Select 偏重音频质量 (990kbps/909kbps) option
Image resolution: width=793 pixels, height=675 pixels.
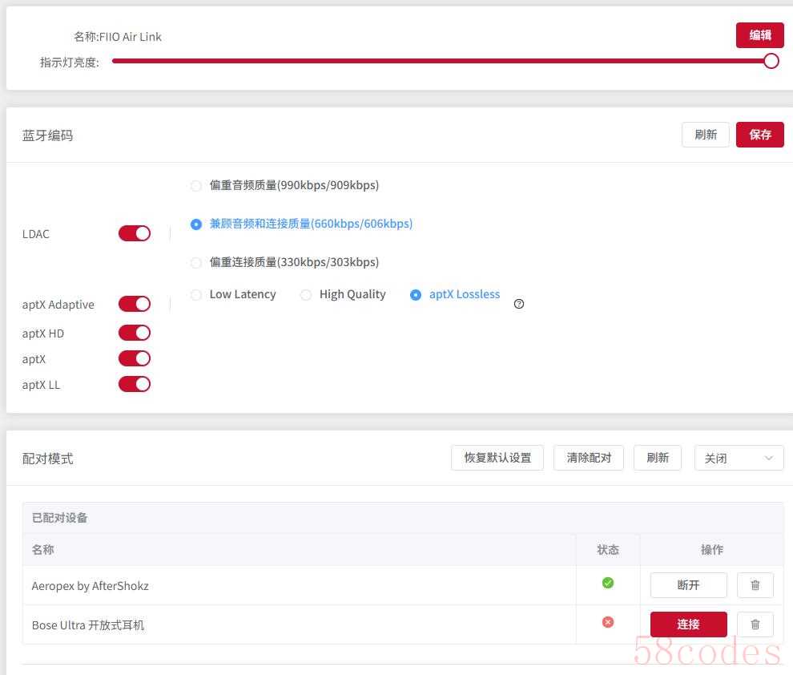(x=196, y=186)
